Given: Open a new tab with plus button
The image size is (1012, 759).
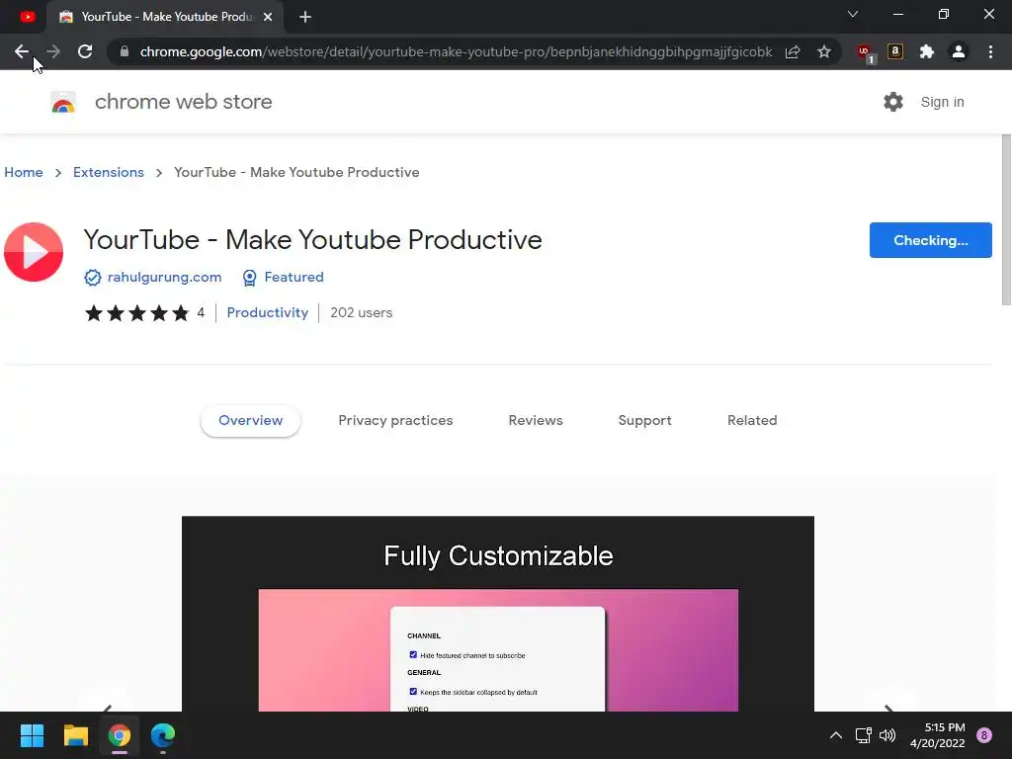Looking at the screenshot, I should click(x=305, y=17).
